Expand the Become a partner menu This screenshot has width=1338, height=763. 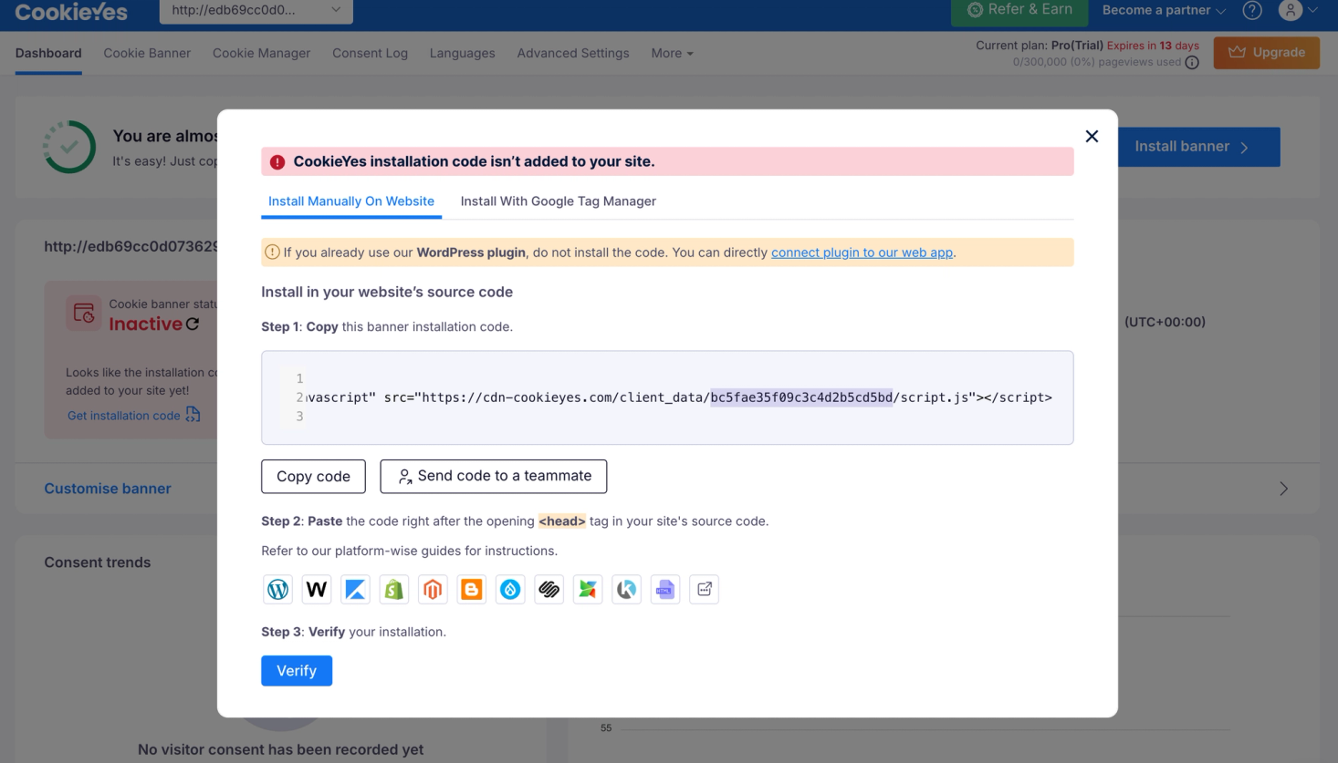(1164, 10)
